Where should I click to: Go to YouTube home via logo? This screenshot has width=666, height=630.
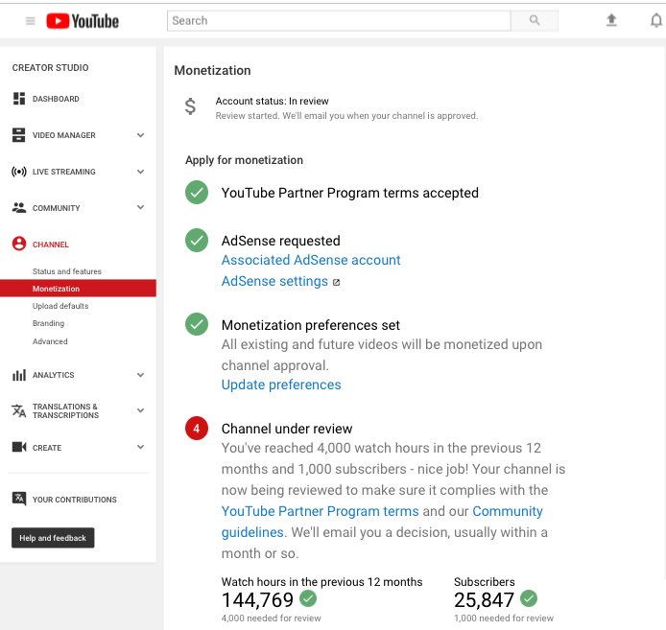[83, 21]
